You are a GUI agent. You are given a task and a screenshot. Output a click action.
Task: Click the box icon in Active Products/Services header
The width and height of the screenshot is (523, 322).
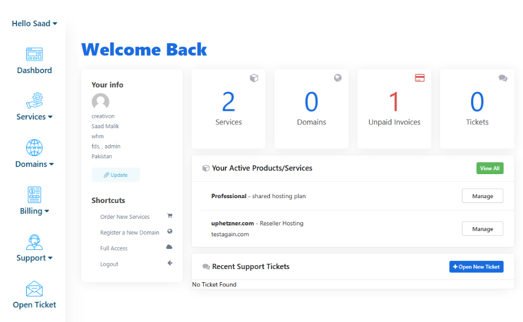click(x=206, y=168)
